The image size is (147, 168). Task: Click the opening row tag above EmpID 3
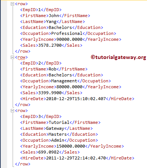21,111
